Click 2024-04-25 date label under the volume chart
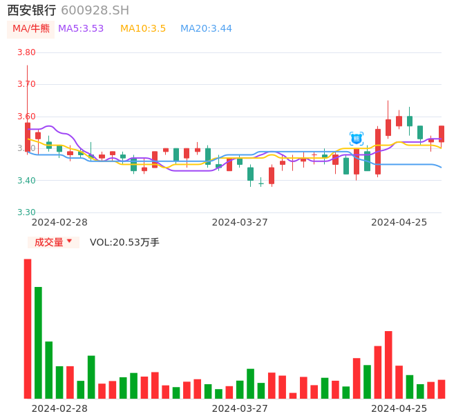This screenshot has height=418, width=474. (x=399, y=408)
